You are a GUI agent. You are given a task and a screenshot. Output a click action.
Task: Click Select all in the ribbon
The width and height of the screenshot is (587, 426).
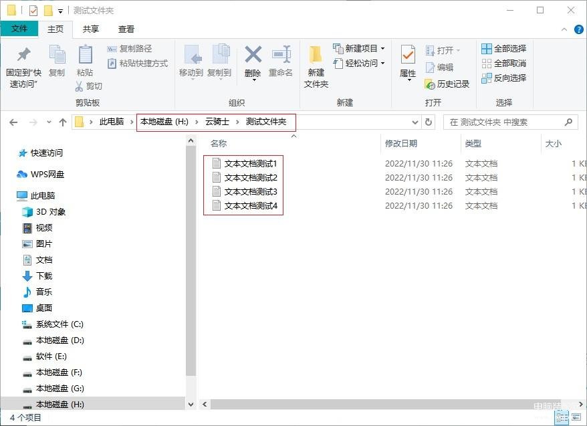coord(503,48)
